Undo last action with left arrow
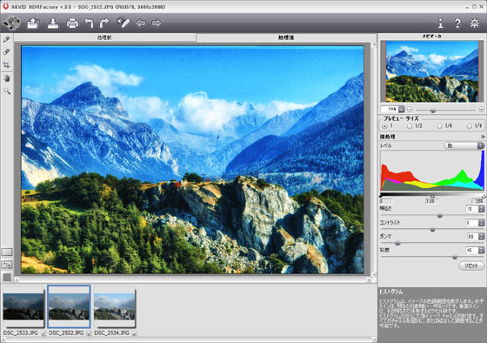Image resolution: width=487 pixels, height=343 pixels. click(89, 23)
